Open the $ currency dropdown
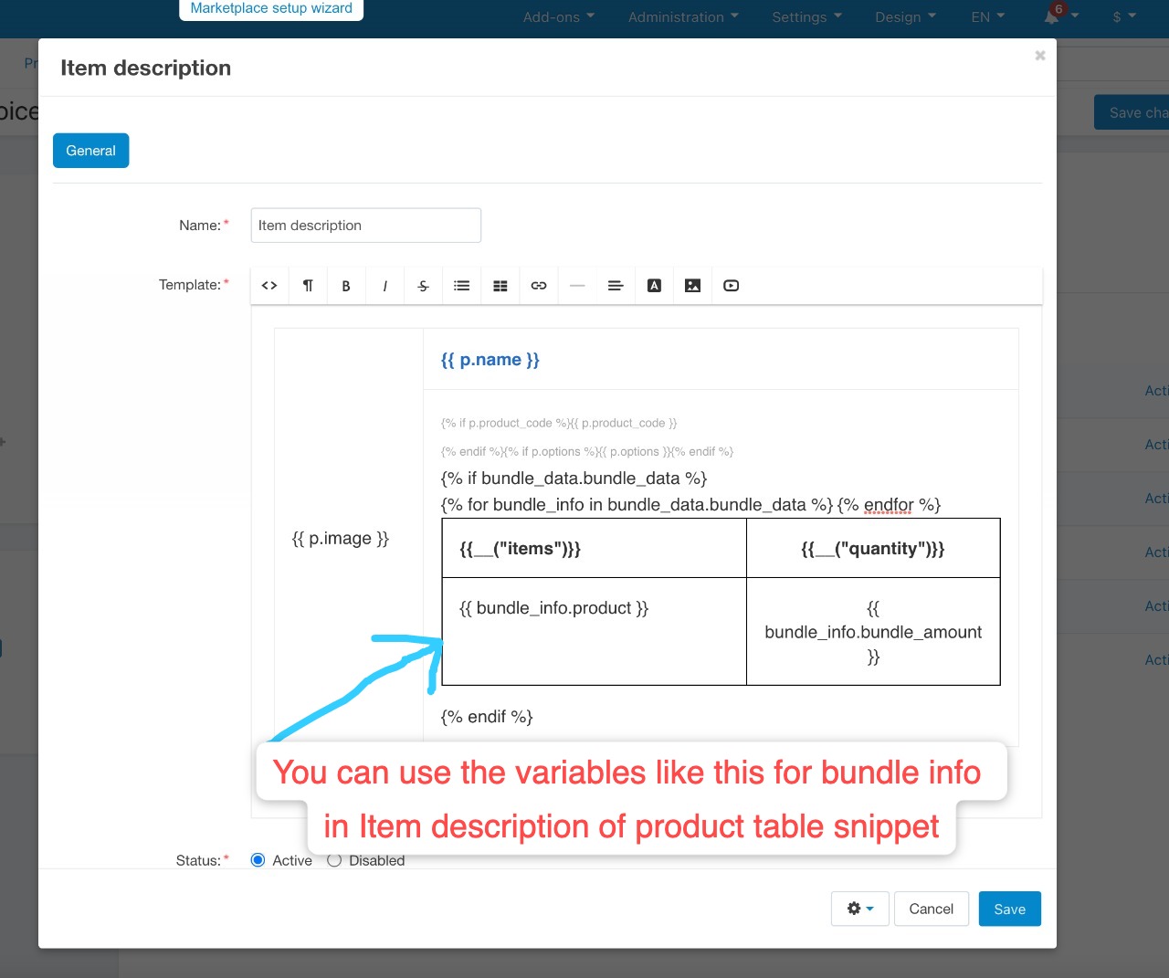1169x978 pixels. (1125, 16)
